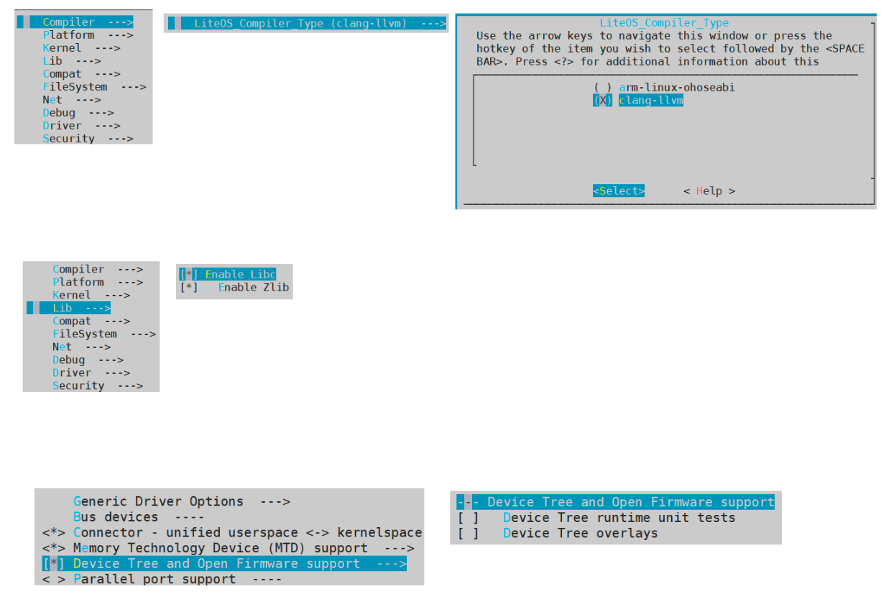Toggle Connector unified userspace kernelspace option
Screen dimensions: 881x594
(x=232, y=532)
